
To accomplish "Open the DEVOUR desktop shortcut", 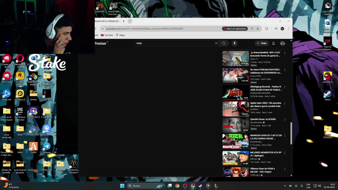I will 100,7.
